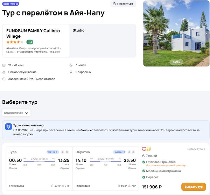
Task: Click the FUN&SUN operator logo
Action: [146, 149]
